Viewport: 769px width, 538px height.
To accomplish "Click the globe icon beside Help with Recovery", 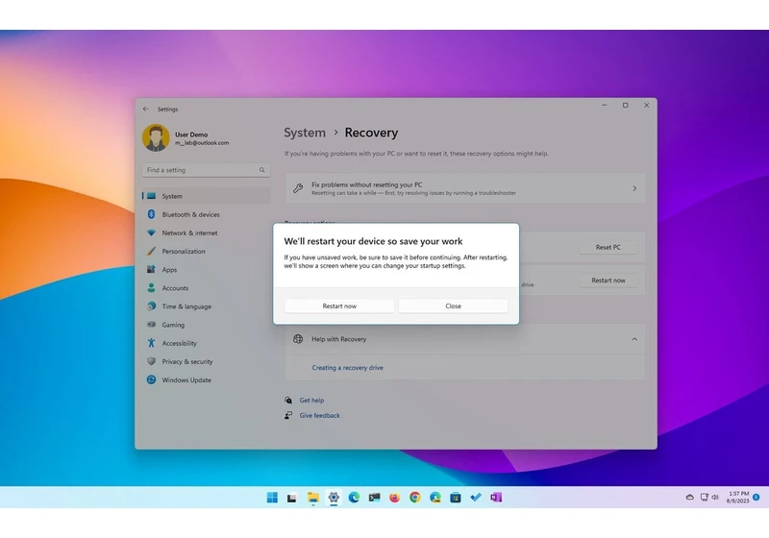I will [298, 339].
